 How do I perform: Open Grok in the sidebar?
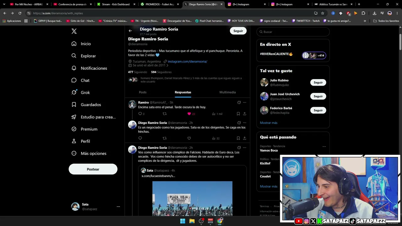[x=81, y=93]
